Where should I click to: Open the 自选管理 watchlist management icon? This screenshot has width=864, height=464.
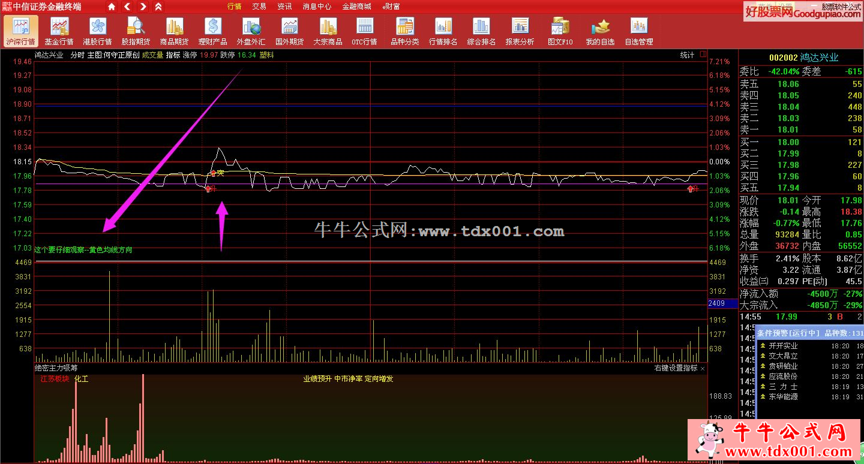point(639,31)
